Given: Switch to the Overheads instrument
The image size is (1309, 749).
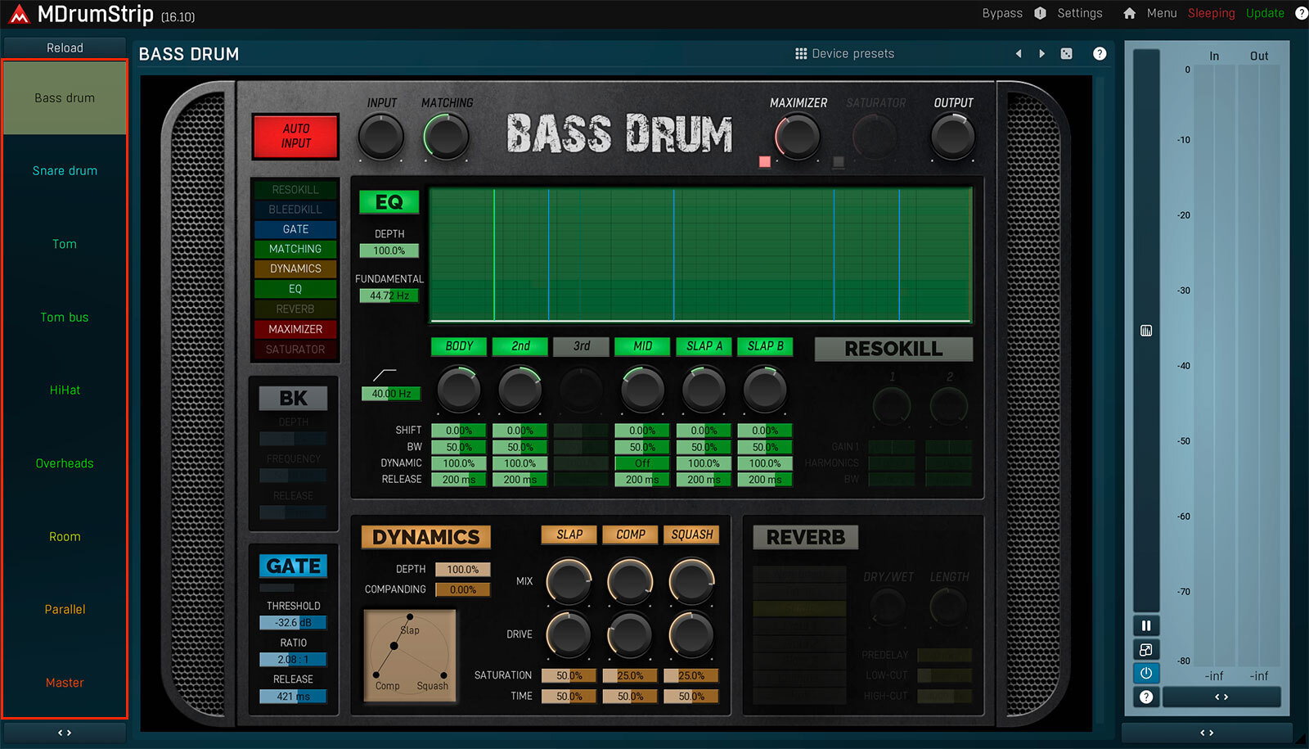Looking at the screenshot, I should [x=65, y=463].
